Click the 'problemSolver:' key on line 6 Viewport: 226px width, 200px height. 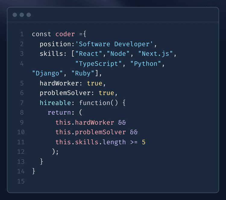point(67,93)
